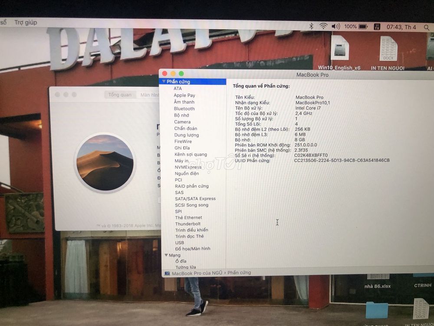Image resolution: width=434 pixels, height=326 pixels.
Task: Select SAS in the sidebar
Action: coord(179,193)
